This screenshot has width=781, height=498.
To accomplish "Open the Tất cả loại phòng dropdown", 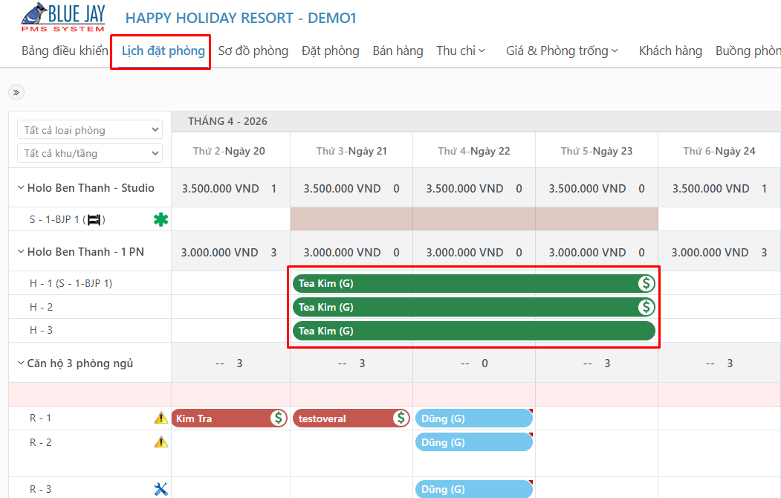I will click(90, 129).
